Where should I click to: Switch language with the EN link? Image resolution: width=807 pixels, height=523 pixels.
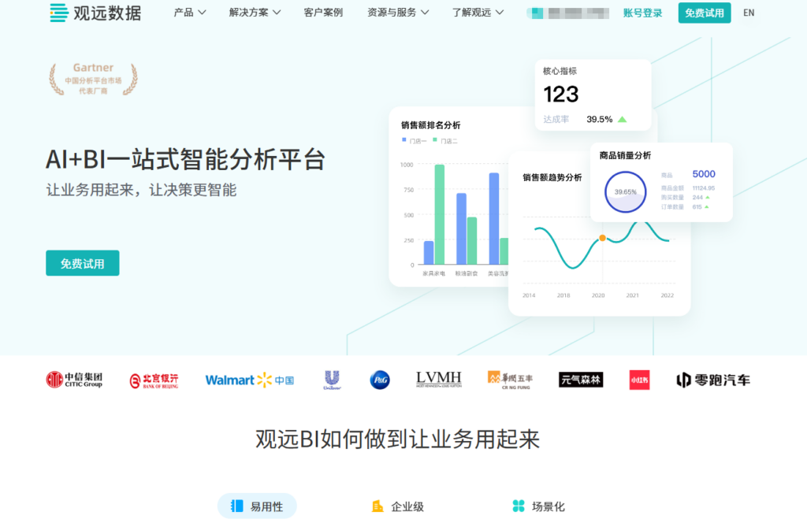749,13
